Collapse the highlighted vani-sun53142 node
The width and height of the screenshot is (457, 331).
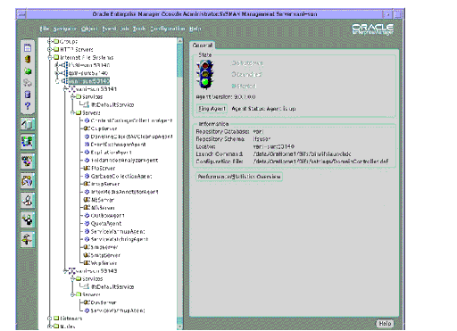57,81
